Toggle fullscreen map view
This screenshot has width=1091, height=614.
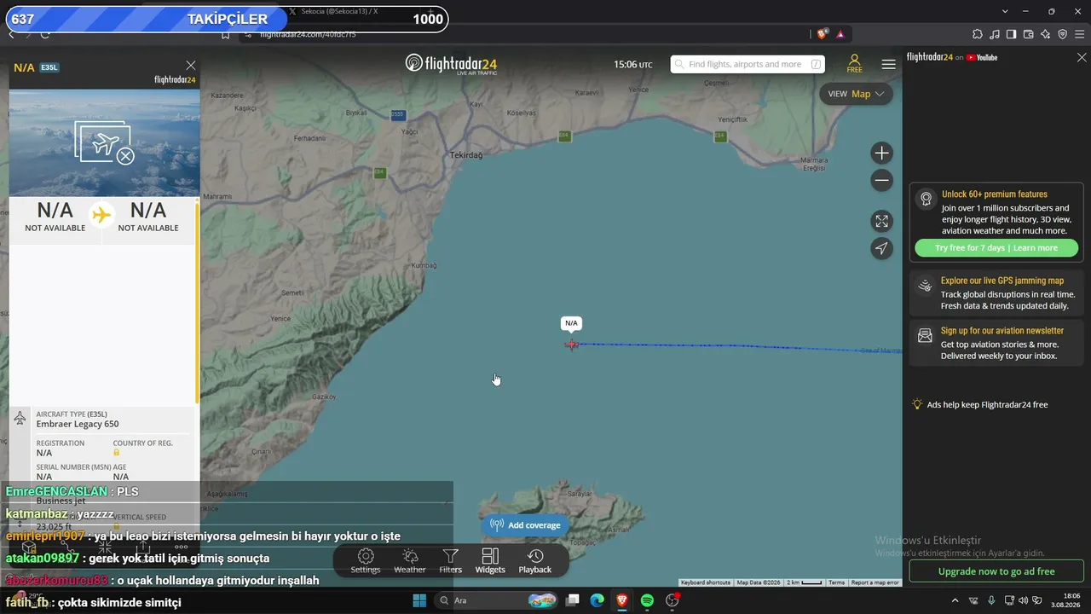[882, 222]
